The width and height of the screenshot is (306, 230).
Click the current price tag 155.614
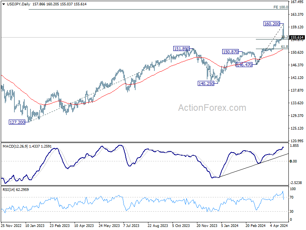click(297, 37)
